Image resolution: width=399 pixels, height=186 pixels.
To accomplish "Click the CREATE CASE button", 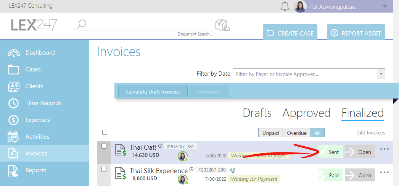I will tap(290, 32).
